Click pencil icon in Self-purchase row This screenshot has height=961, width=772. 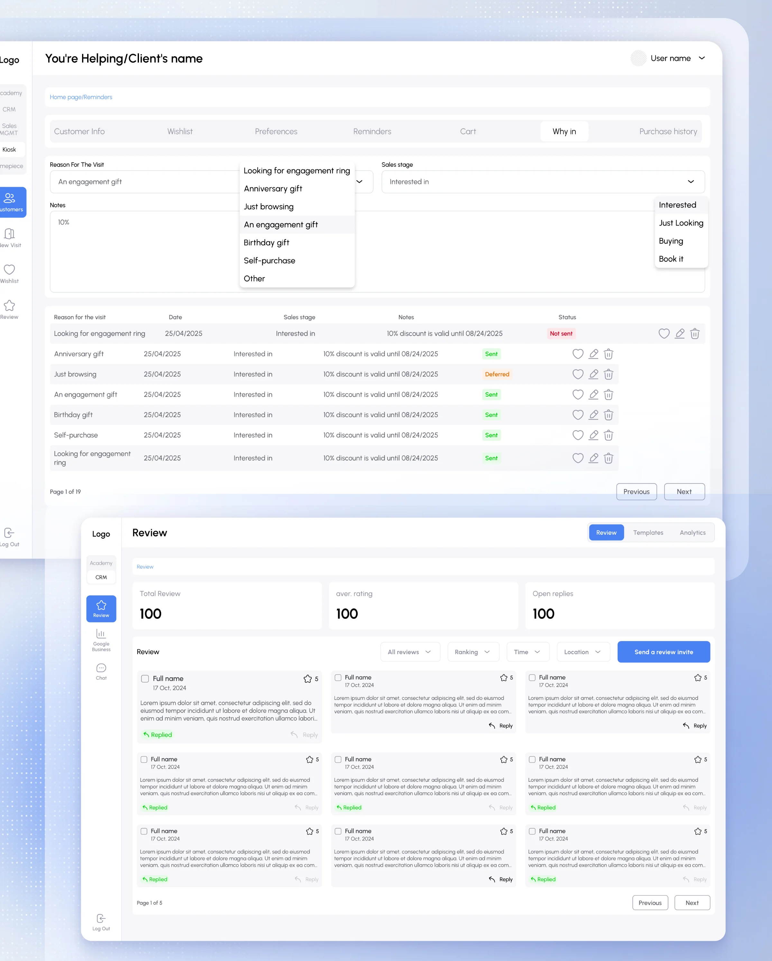(593, 435)
